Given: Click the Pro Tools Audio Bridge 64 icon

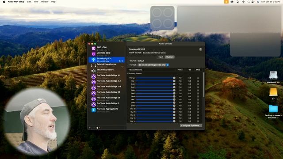Looking at the screenshot, I should (93, 99).
